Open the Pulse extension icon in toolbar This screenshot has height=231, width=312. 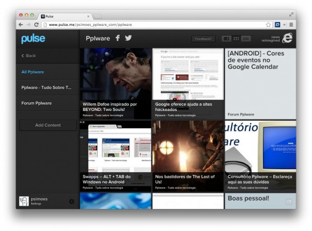(x=277, y=25)
